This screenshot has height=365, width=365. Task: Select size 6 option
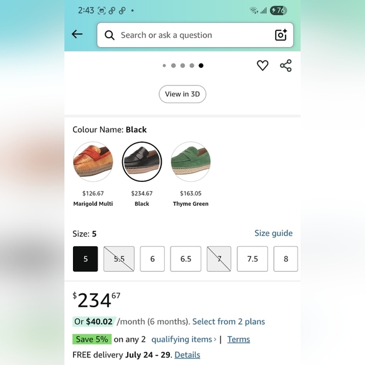152,259
